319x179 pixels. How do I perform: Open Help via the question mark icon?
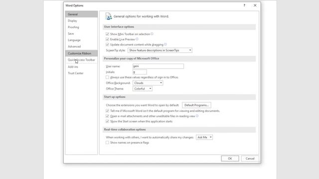coord(244,5)
